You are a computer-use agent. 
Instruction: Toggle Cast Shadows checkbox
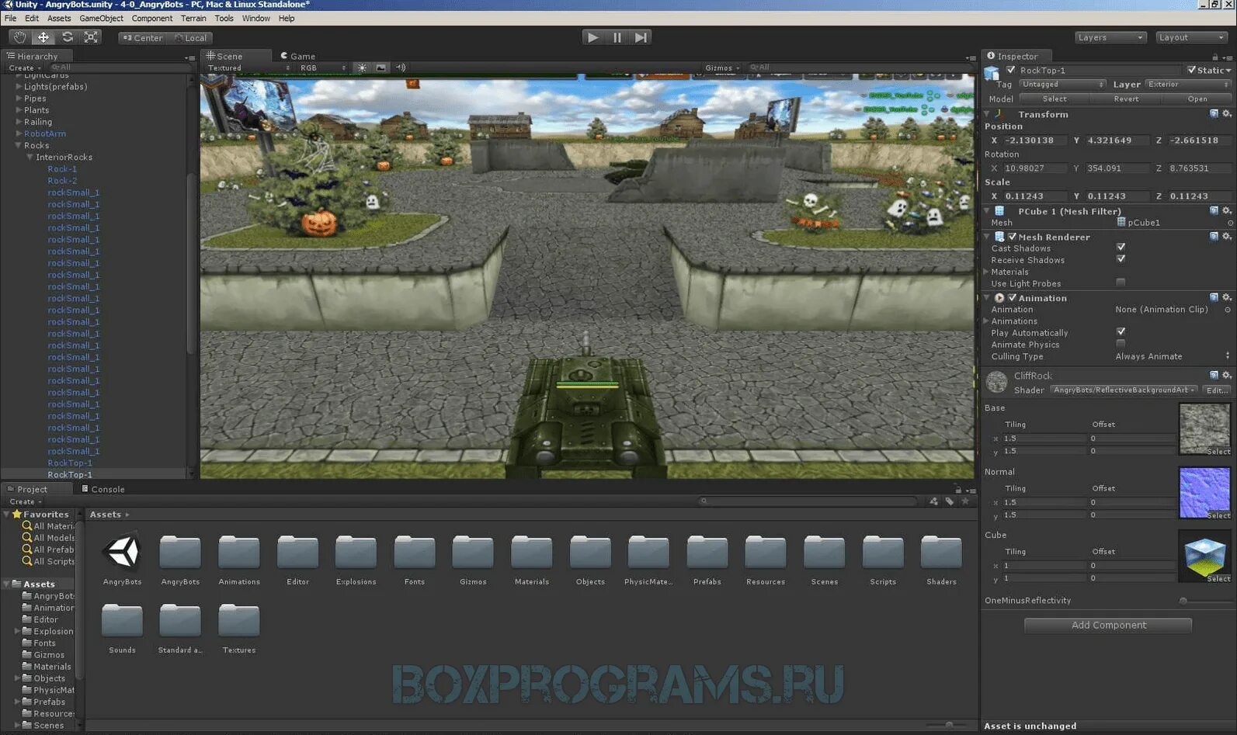[x=1121, y=248]
